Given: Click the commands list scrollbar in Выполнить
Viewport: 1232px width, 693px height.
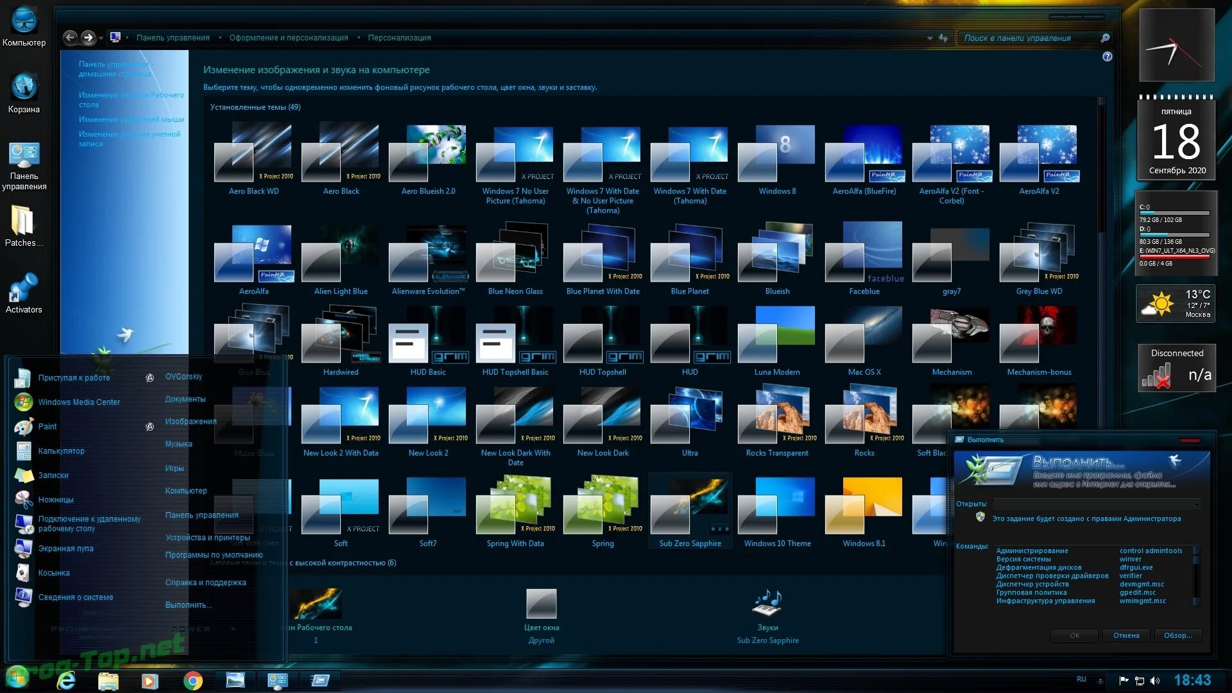Looking at the screenshot, I should pyautogui.click(x=1195, y=576).
